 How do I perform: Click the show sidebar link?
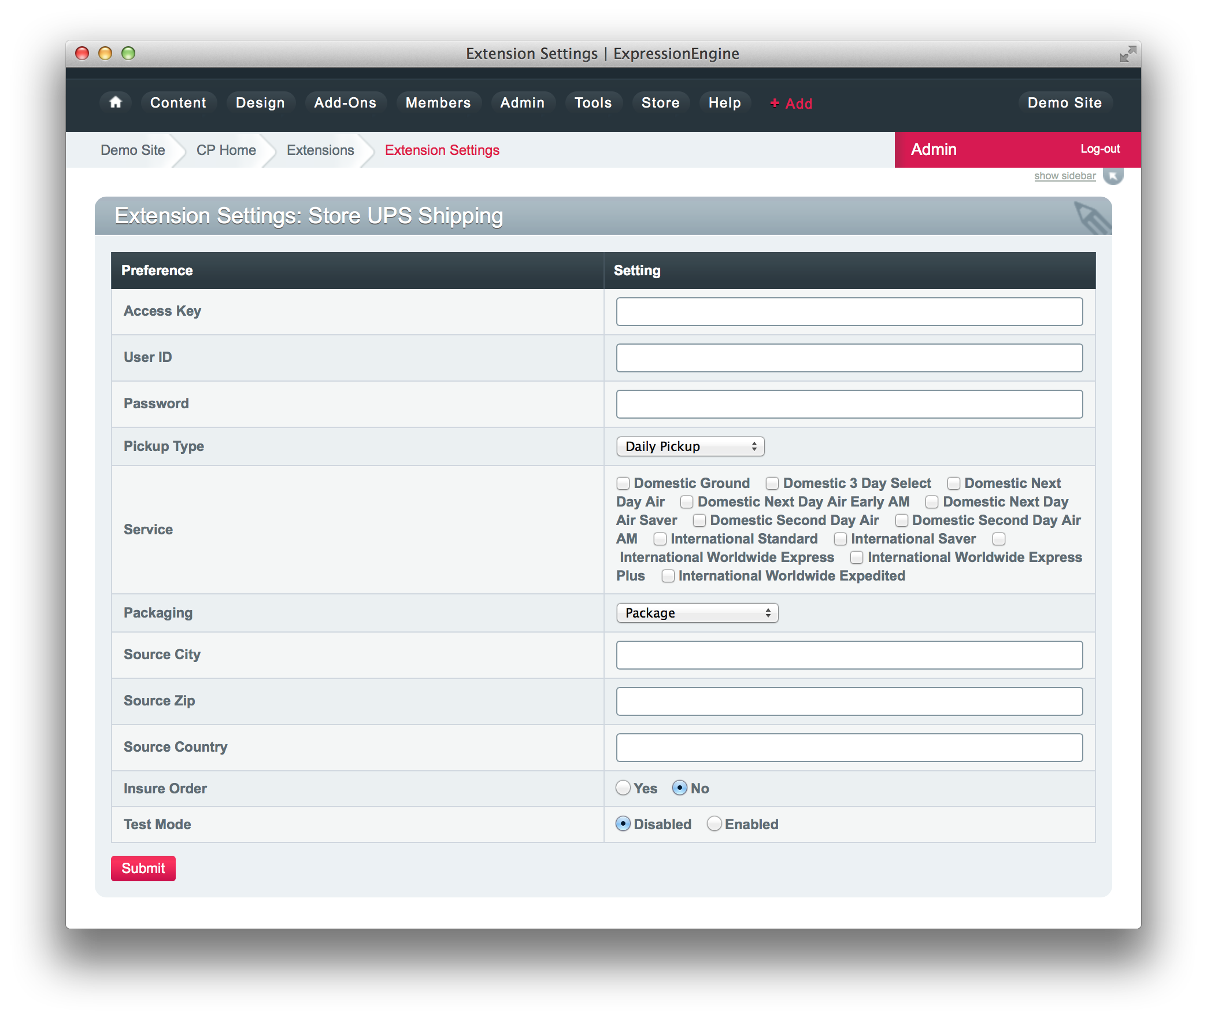(1065, 176)
